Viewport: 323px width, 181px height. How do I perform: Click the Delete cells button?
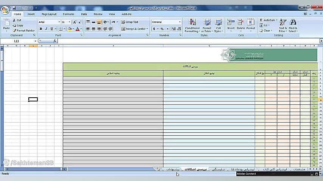point(241,26)
